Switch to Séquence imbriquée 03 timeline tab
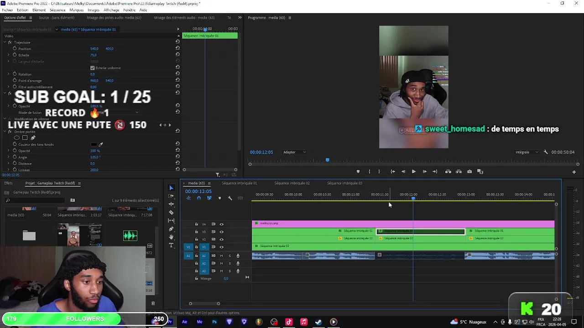Viewport: 584px width, 328px height. 344,183
